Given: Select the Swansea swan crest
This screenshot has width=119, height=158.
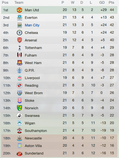Looking at the screenshot, I should tap(19, 116).
